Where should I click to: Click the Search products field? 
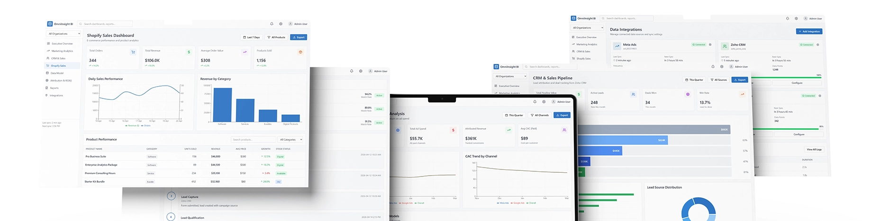click(x=254, y=140)
